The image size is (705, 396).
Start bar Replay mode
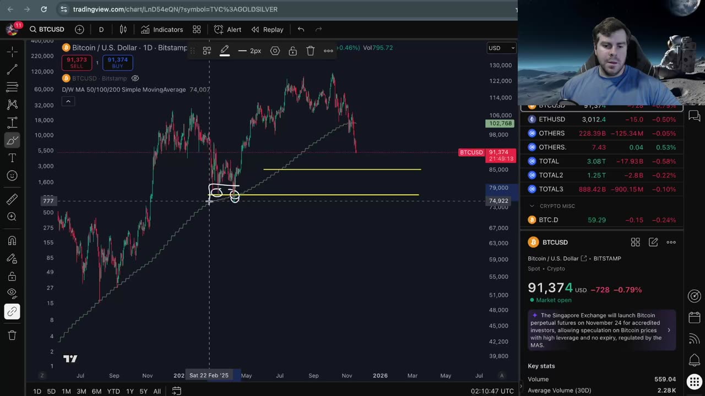click(x=267, y=29)
